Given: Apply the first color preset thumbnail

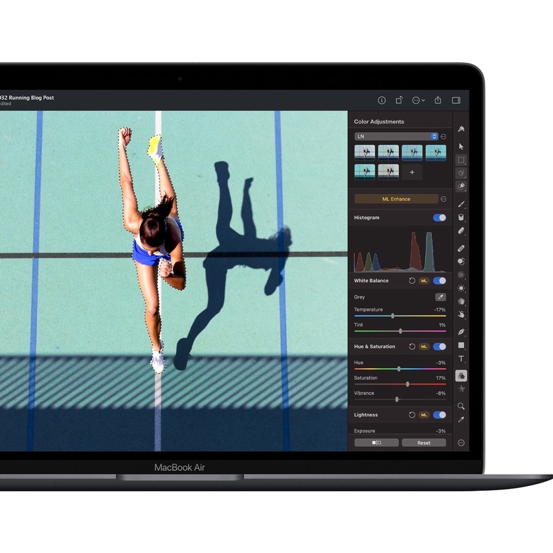Looking at the screenshot, I should click(x=365, y=152).
